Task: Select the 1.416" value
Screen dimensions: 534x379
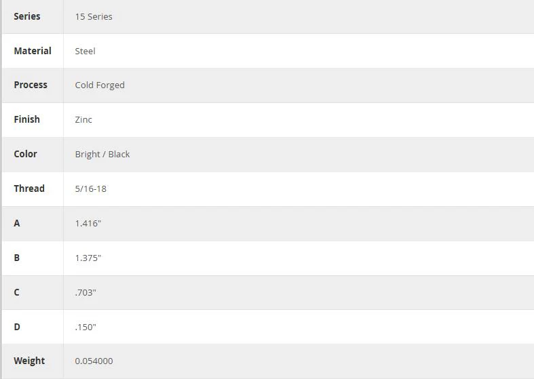Action: pyautogui.click(x=88, y=224)
